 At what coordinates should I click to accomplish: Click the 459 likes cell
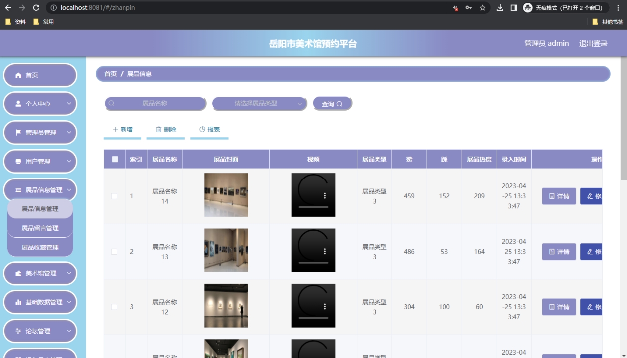tap(409, 196)
